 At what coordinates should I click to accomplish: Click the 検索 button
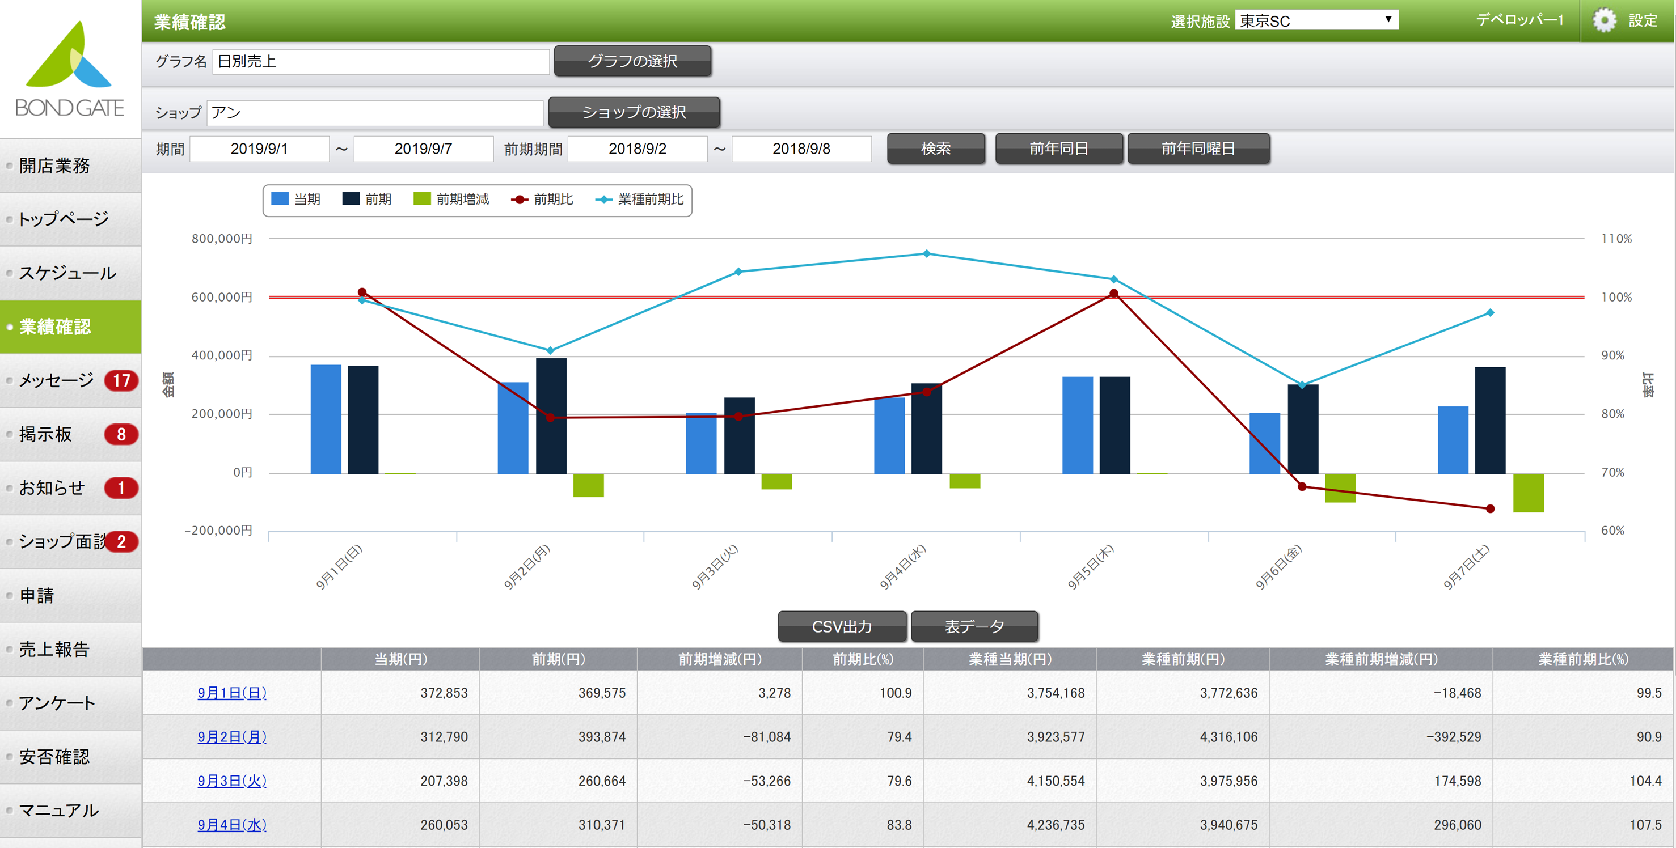(936, 149)
